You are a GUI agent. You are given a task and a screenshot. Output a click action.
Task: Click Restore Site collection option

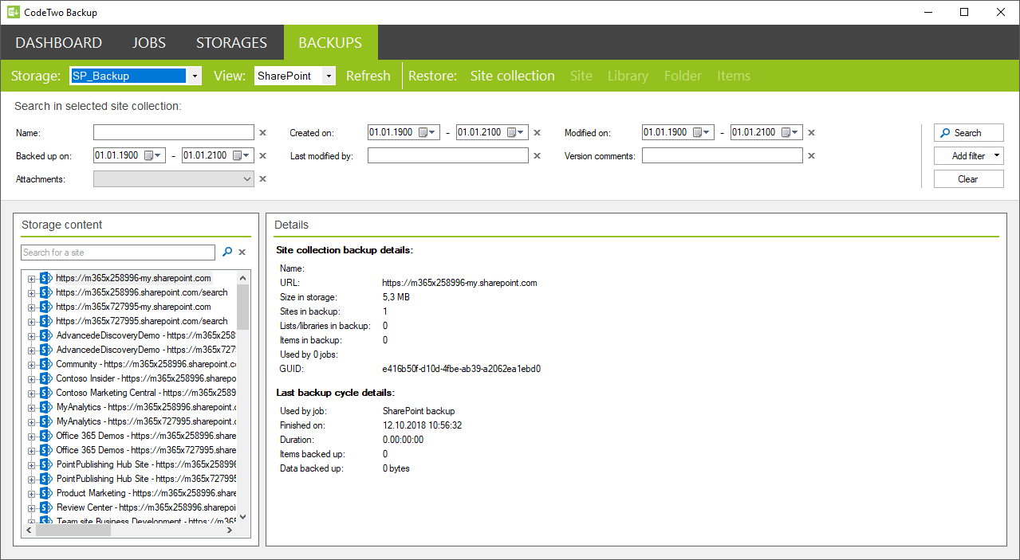(x=512, y=76)
